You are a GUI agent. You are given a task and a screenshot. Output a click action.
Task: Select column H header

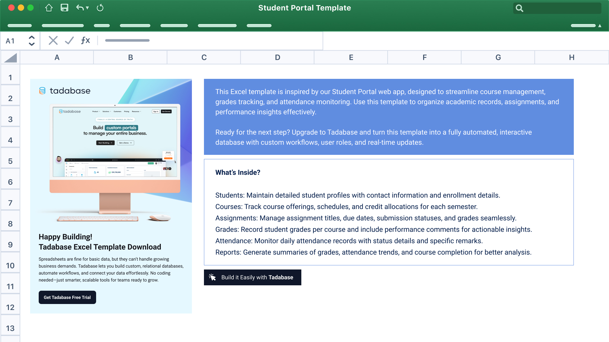[572, 58]
